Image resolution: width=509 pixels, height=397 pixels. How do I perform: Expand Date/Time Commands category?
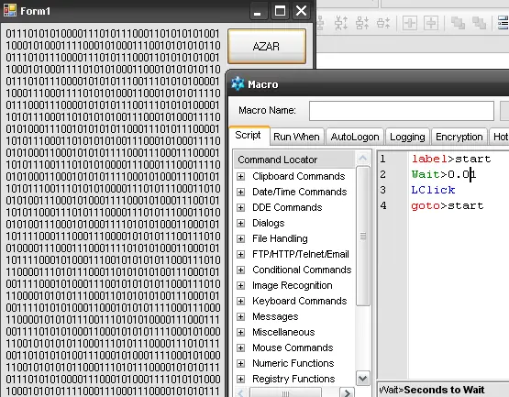coord(240,192)
